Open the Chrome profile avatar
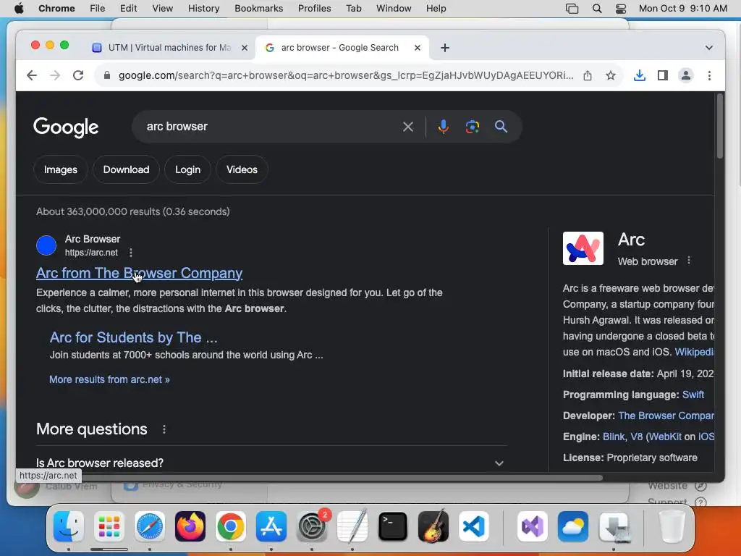The height and width of the screenshot is (556, 741). coord(686,75)
